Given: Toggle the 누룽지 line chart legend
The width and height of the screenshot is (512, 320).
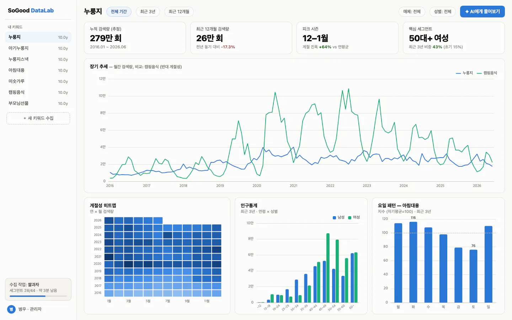Looking at the screenshot, I should (464, 73).
